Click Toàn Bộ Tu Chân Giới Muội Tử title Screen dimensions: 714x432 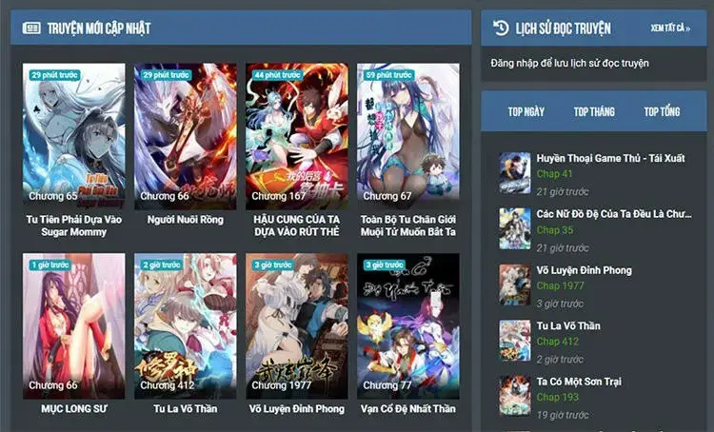(408, 226)
